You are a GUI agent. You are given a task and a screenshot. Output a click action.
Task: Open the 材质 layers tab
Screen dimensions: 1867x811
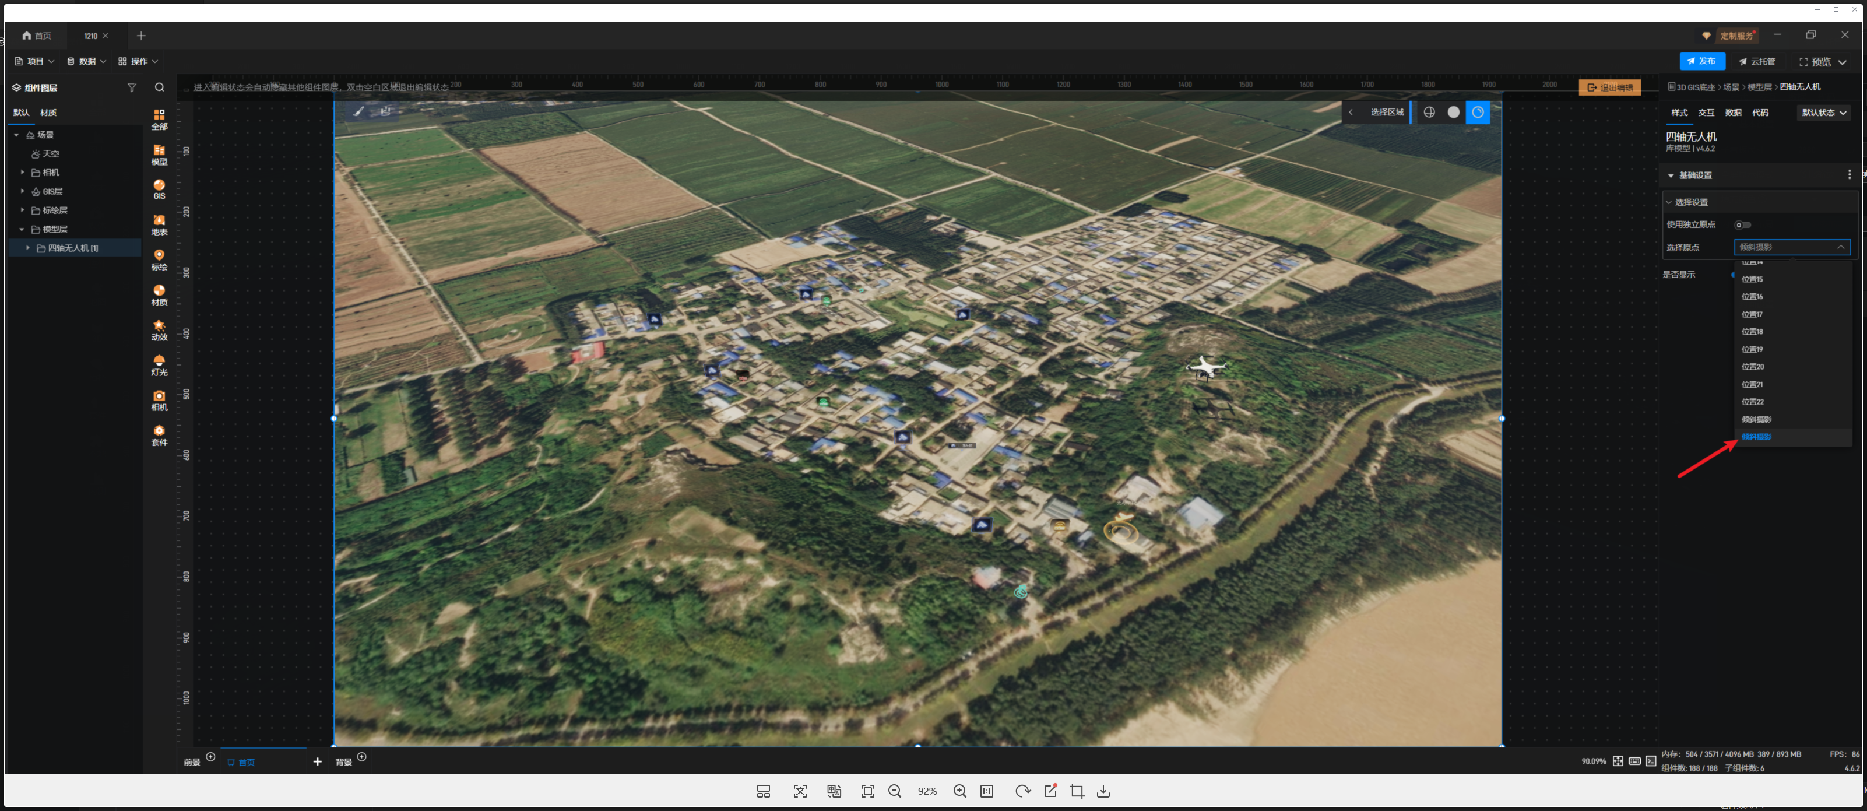48,113
